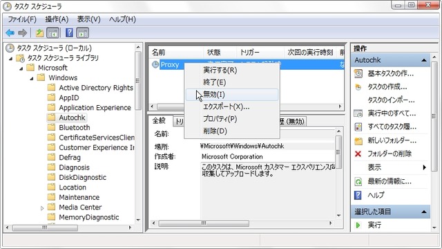Open the 表示 submenu arrow in Actions pane
The image size is (442, 249).
pyautogui.click(x=424, y=167)
